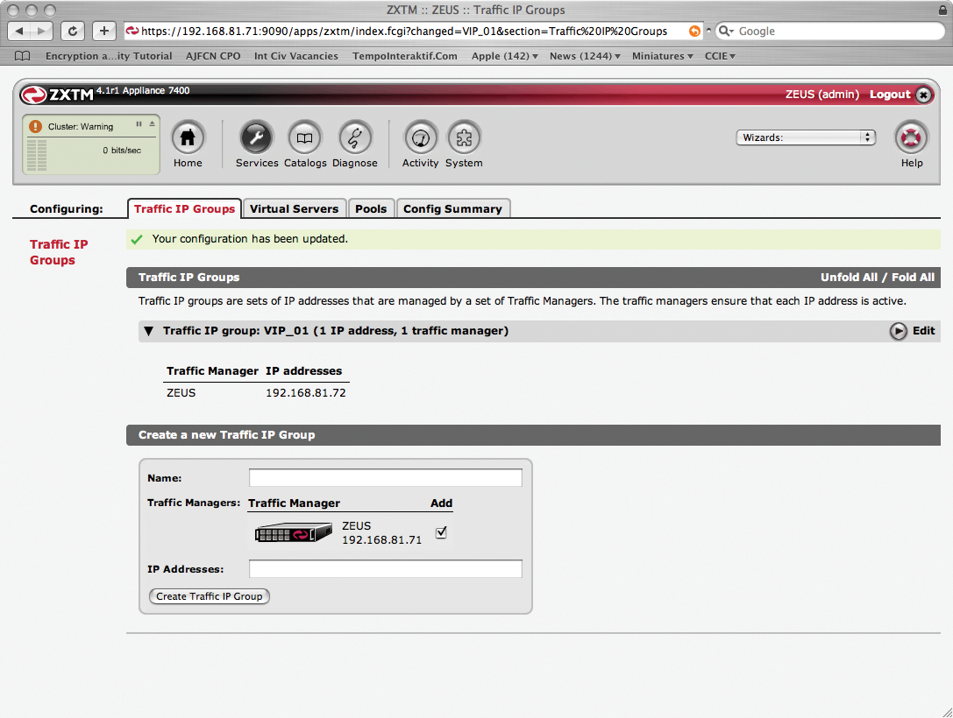Click the ZEUS (admin) user label
This screenshot has width=953, height=718.
[x=821, y=95]
